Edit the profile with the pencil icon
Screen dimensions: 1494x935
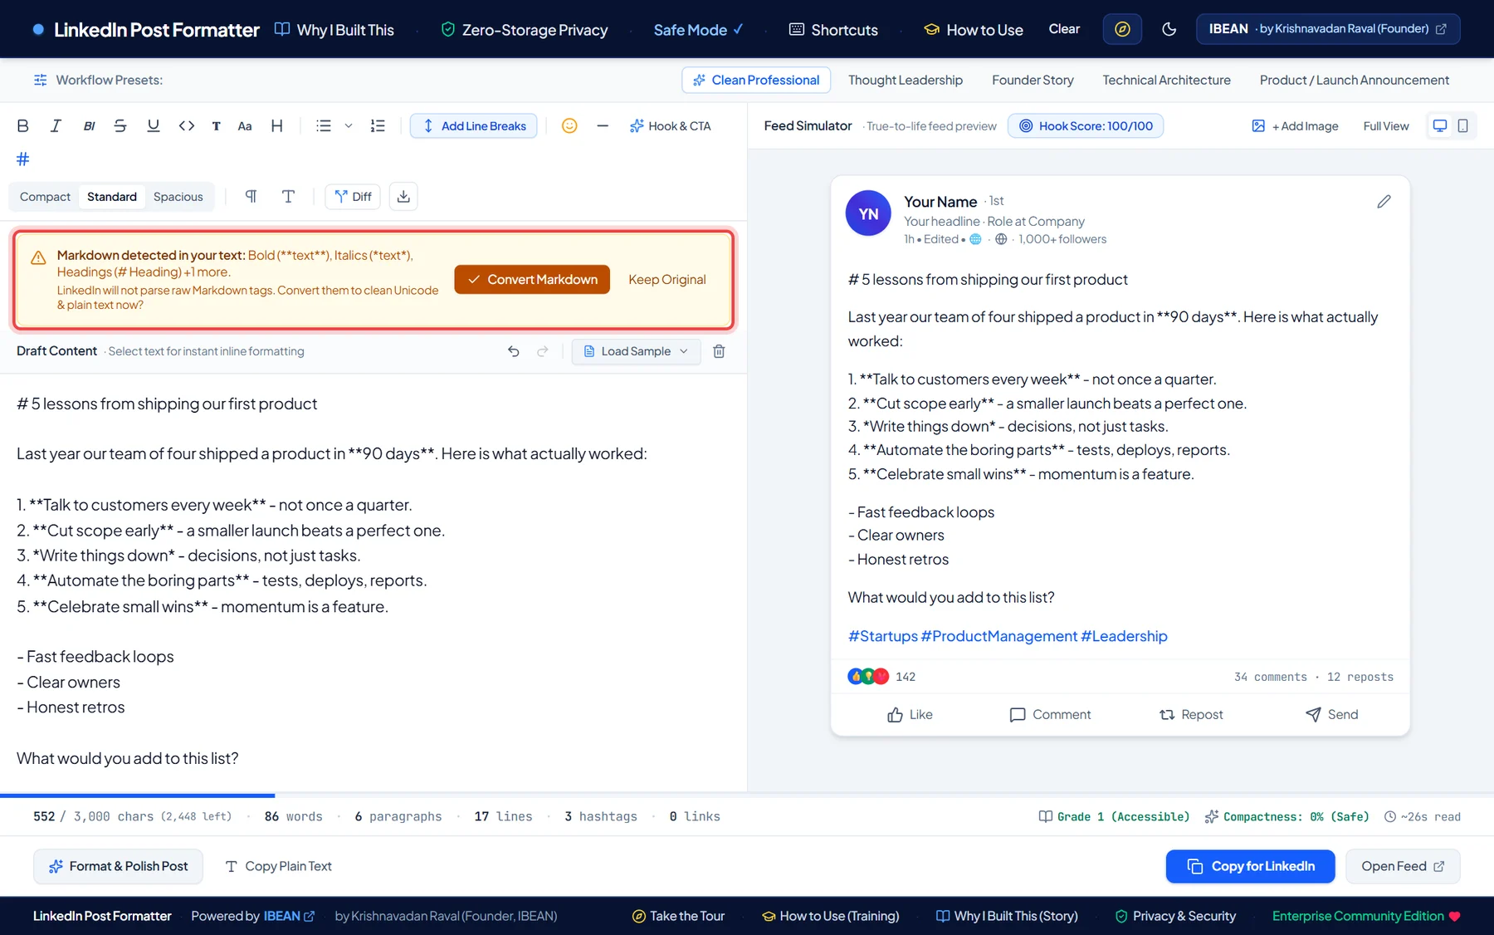tap(1384, 202)
